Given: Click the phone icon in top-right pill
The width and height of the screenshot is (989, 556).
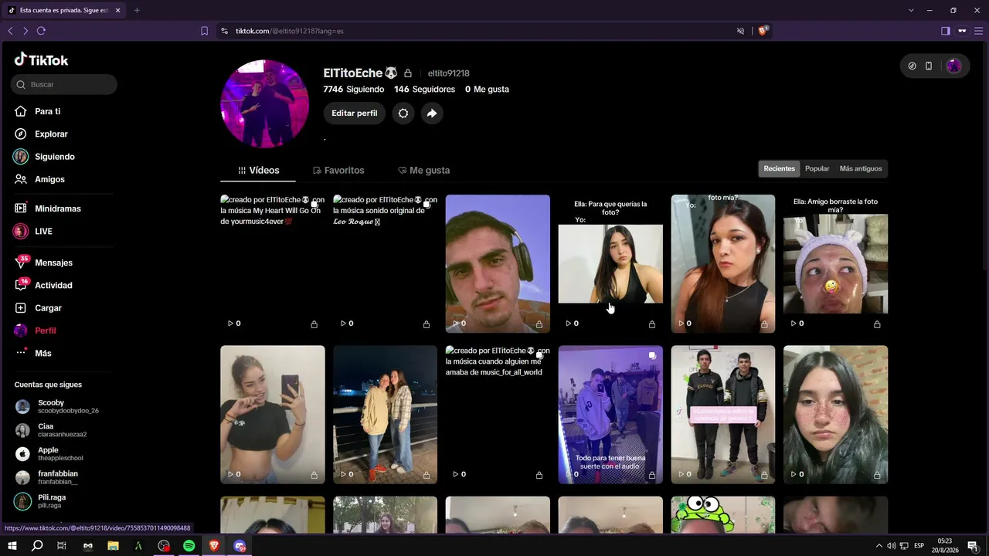Looking at the screenshot, I should pos(929,66).
